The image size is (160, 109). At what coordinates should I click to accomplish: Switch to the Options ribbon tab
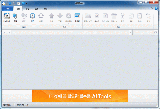(x=37, y=9)
